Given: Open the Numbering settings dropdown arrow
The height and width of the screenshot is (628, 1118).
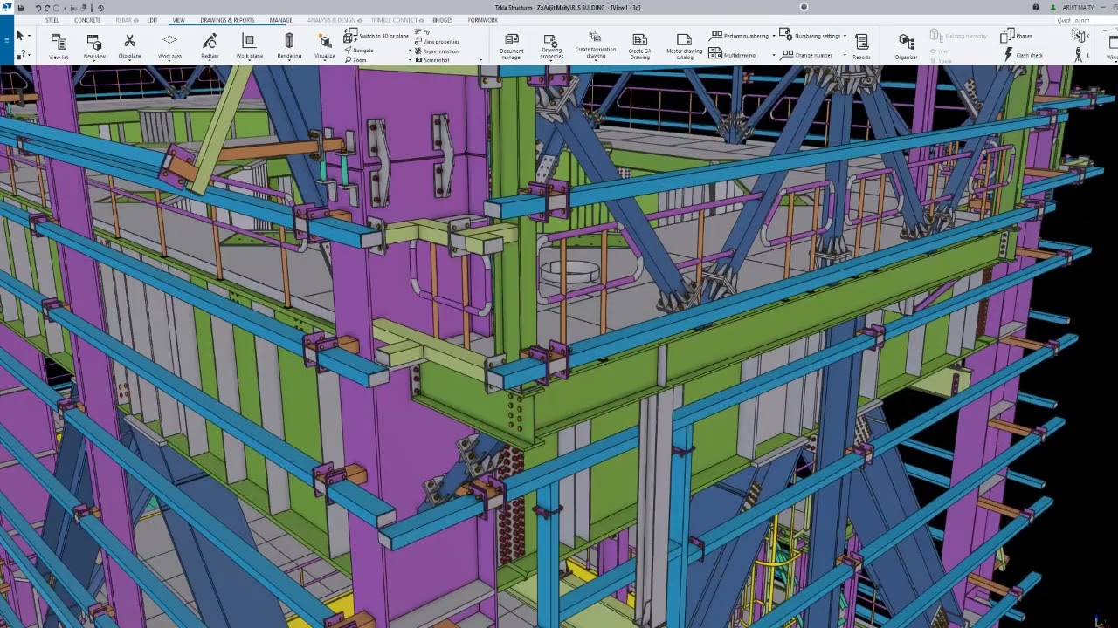Looking at the screenshot, I should click(845, 36).
